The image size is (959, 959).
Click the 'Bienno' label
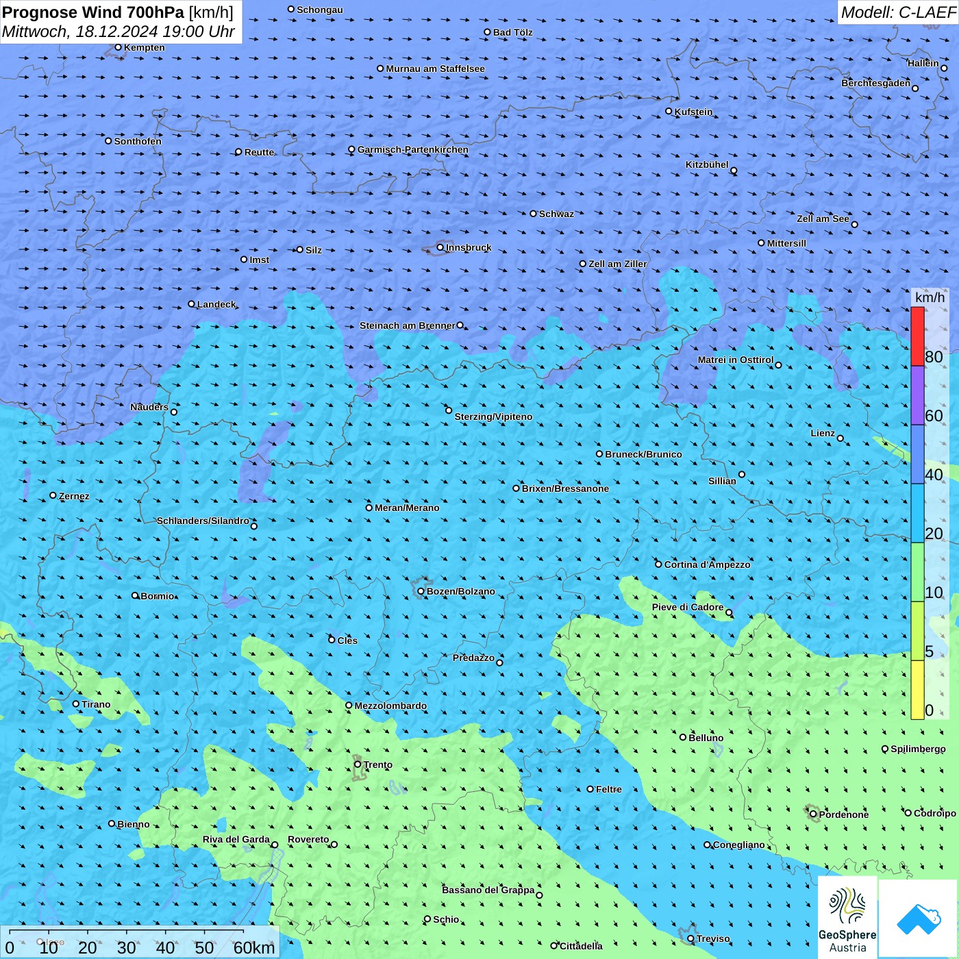click(x=134, y=824)
